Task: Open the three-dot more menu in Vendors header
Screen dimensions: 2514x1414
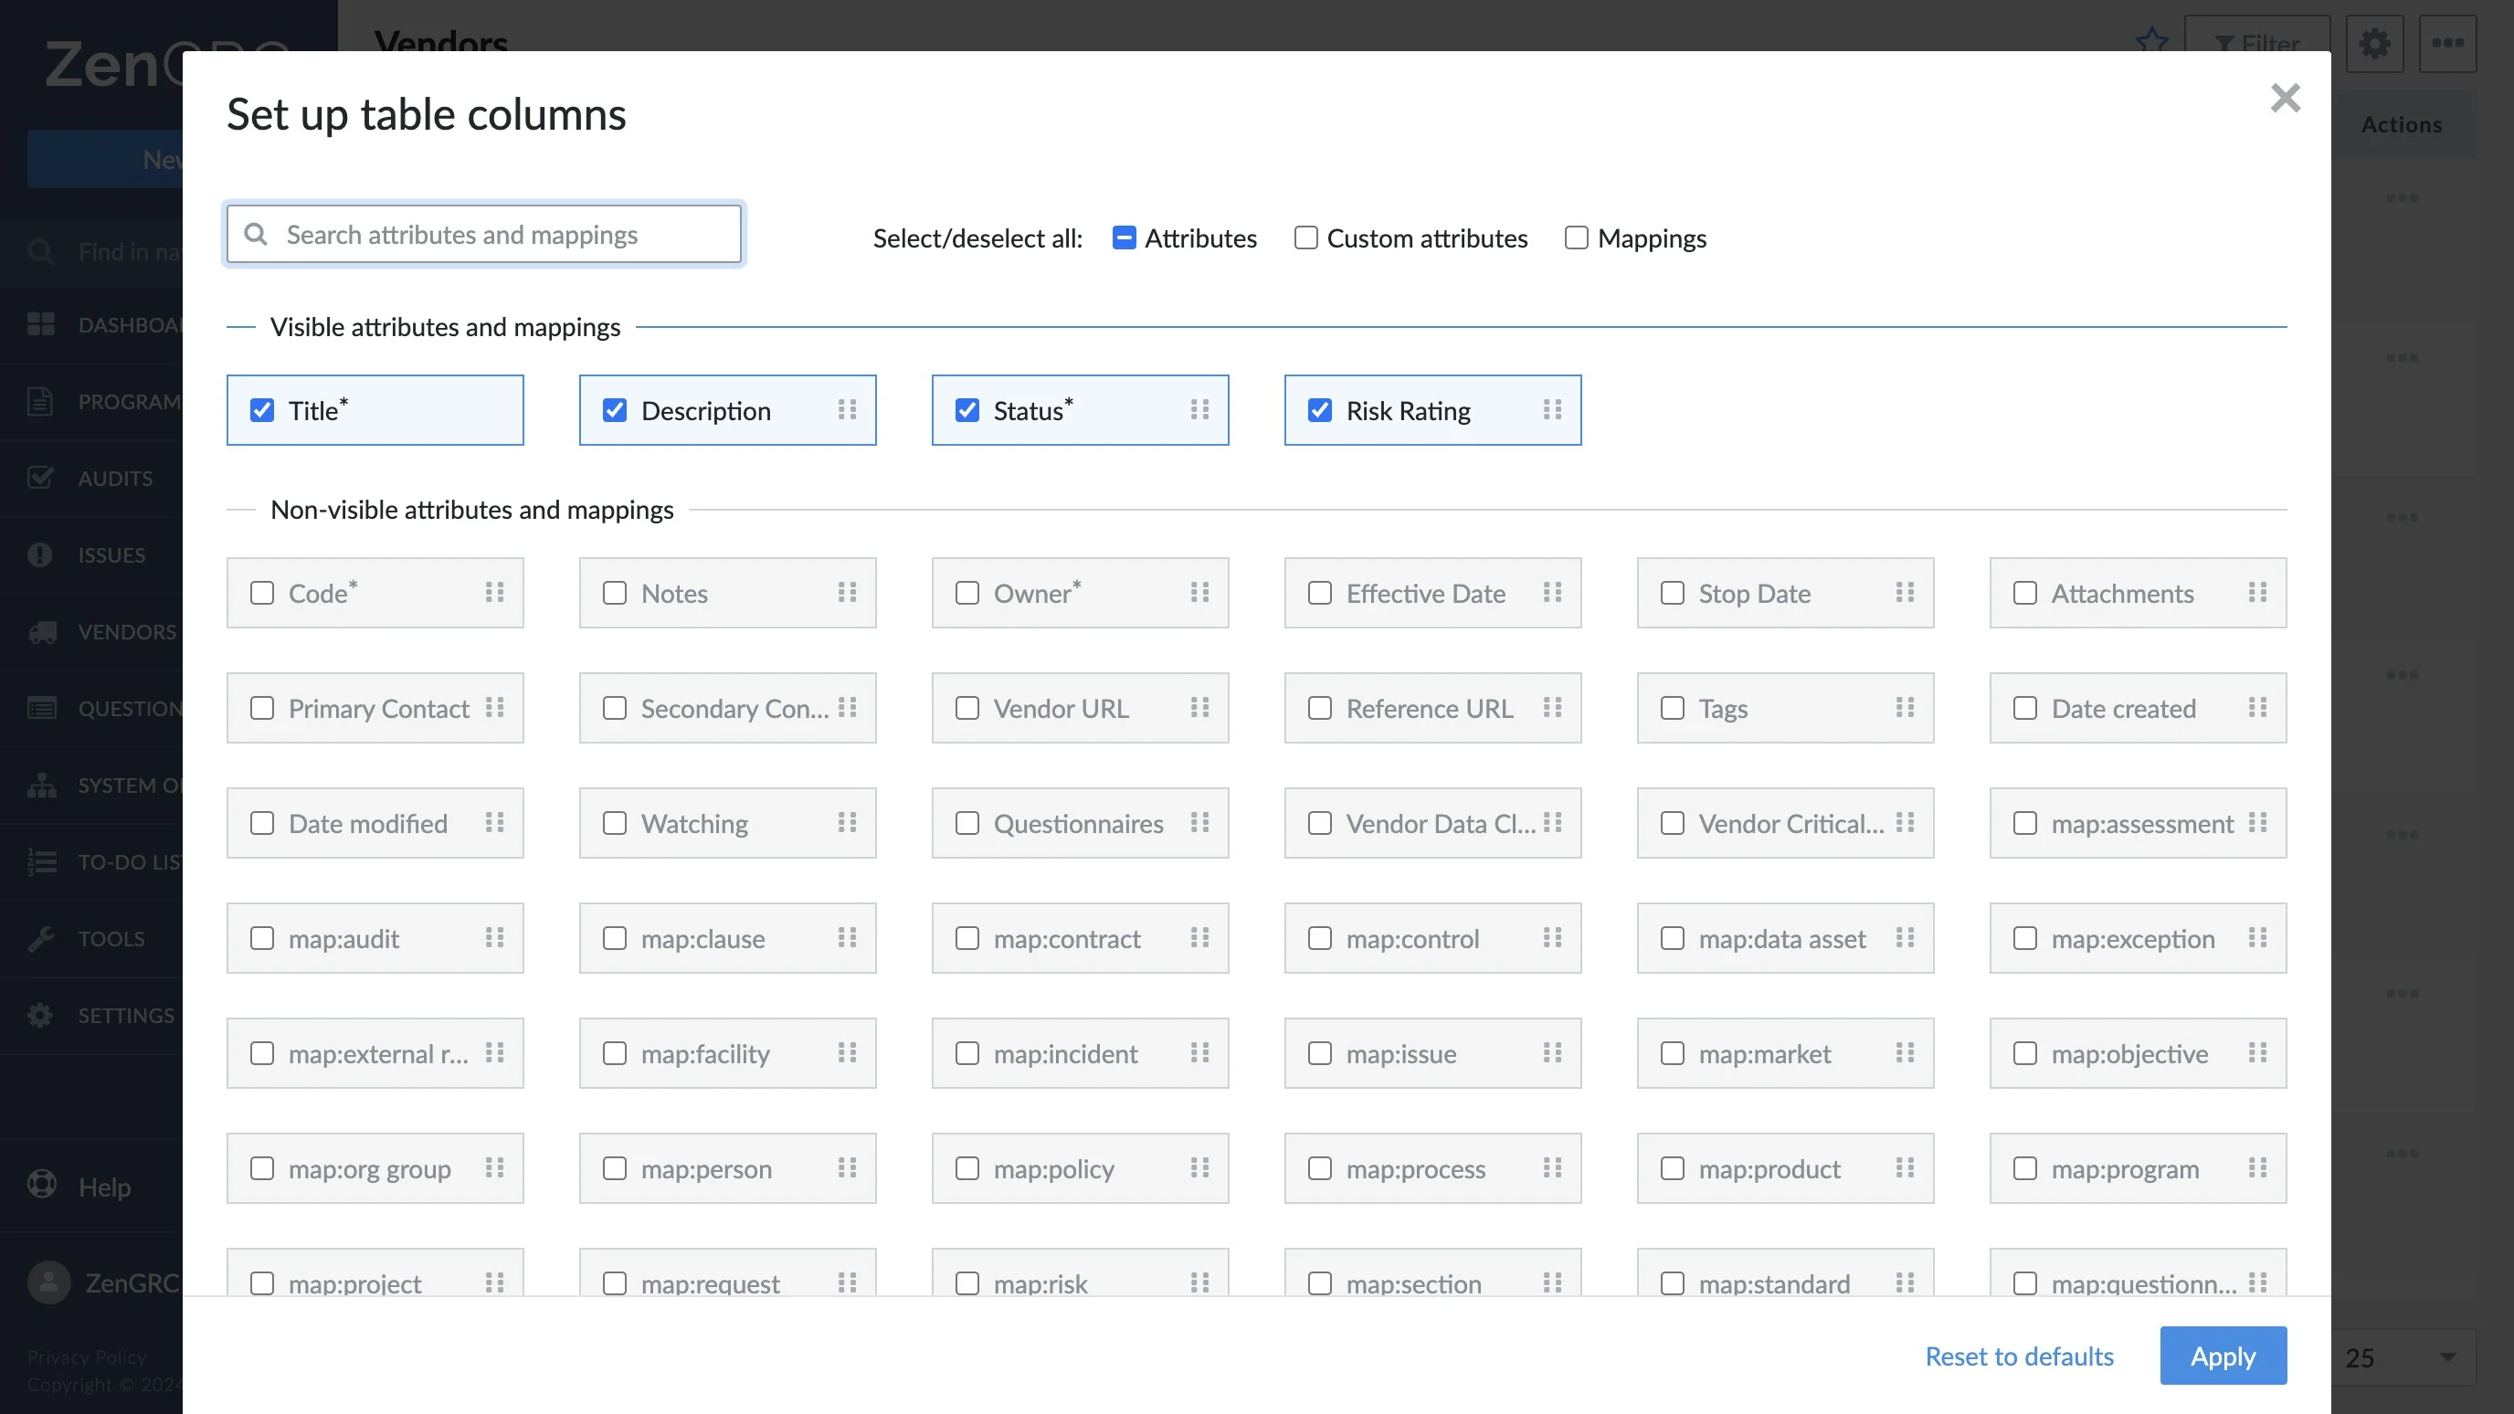Action: pos(2447,44)
